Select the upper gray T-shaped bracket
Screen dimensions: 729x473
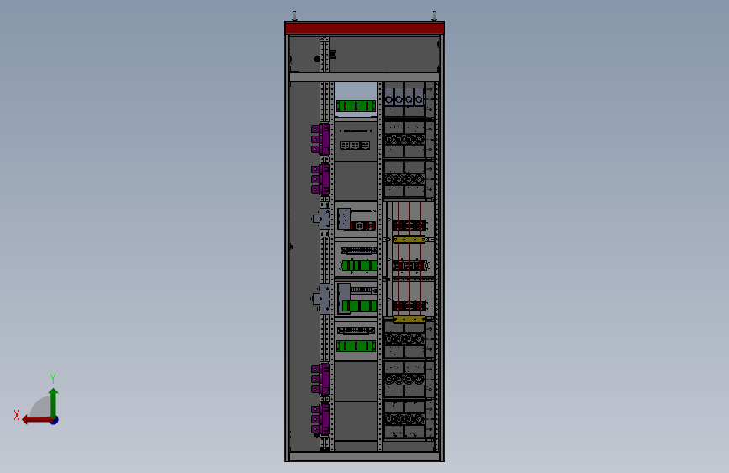[x=322, y=218]
